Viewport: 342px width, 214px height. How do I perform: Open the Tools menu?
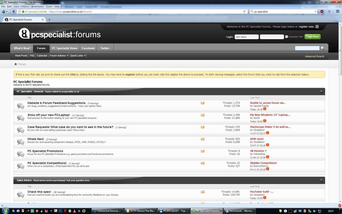point(49,7)
